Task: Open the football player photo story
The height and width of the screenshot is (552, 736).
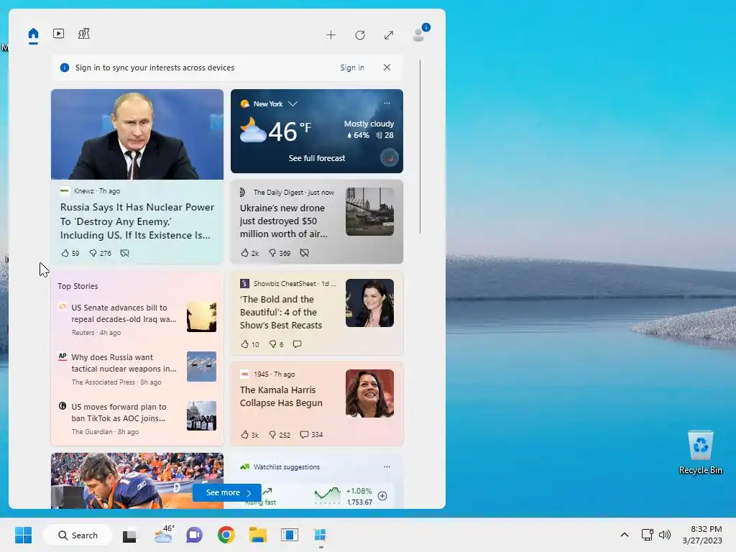Action: (x=137, y=481)
